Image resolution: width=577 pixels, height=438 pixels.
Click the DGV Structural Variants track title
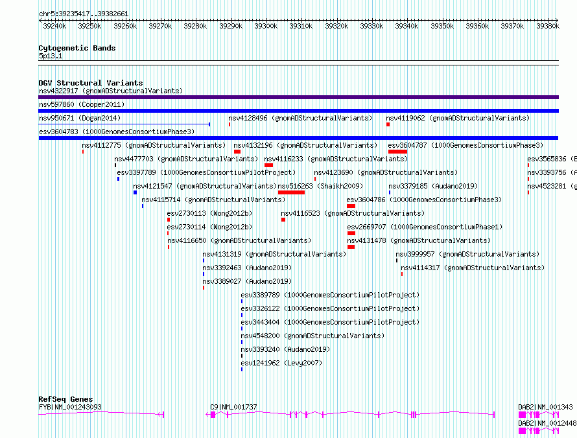pyautogui.click(x=91, y=83)
